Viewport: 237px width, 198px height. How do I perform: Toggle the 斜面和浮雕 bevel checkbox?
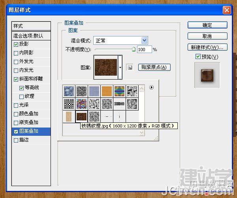[16, 79]
